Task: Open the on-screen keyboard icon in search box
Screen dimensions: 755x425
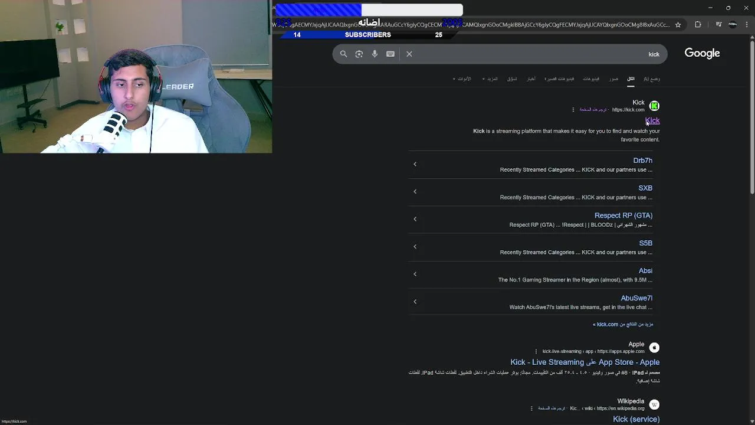Action: click(x=390, y=54)
